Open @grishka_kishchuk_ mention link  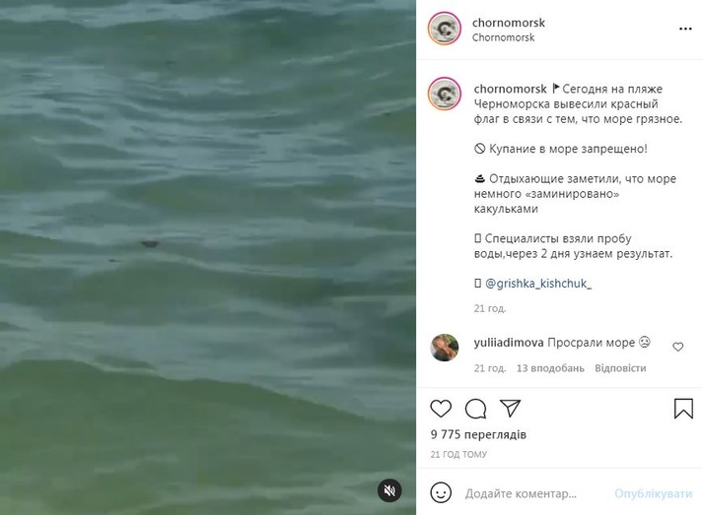538,284
